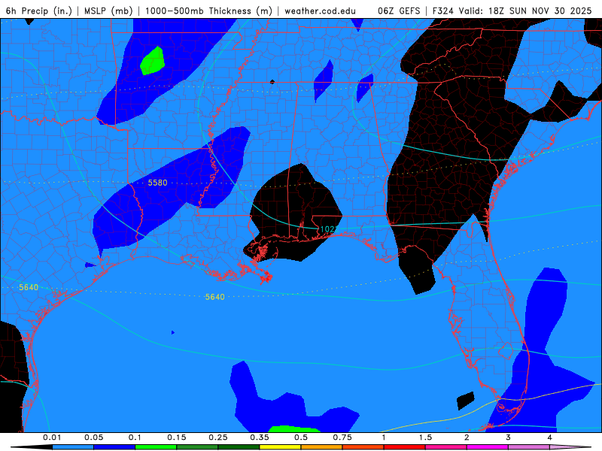Click the dark blue 0.05–0.1 legend swatch

coord(114,447)
